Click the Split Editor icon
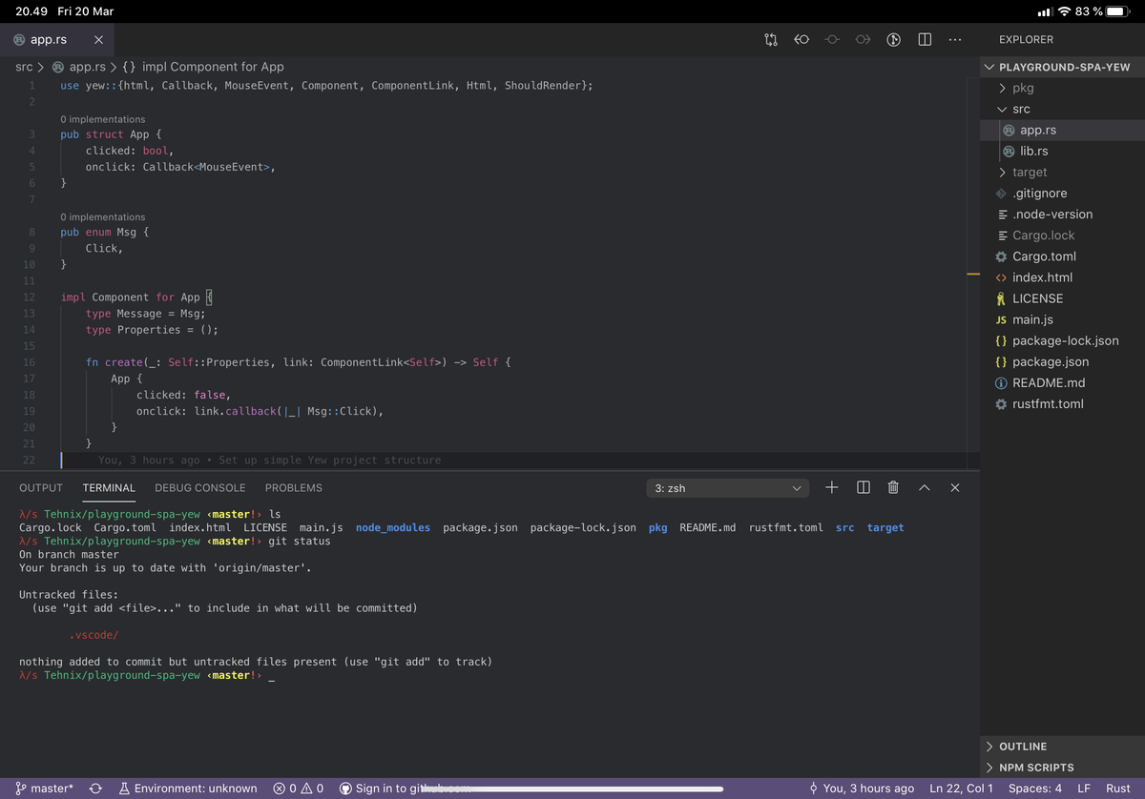The height and width of the screenshot is (799, 1145). point(924,39)
